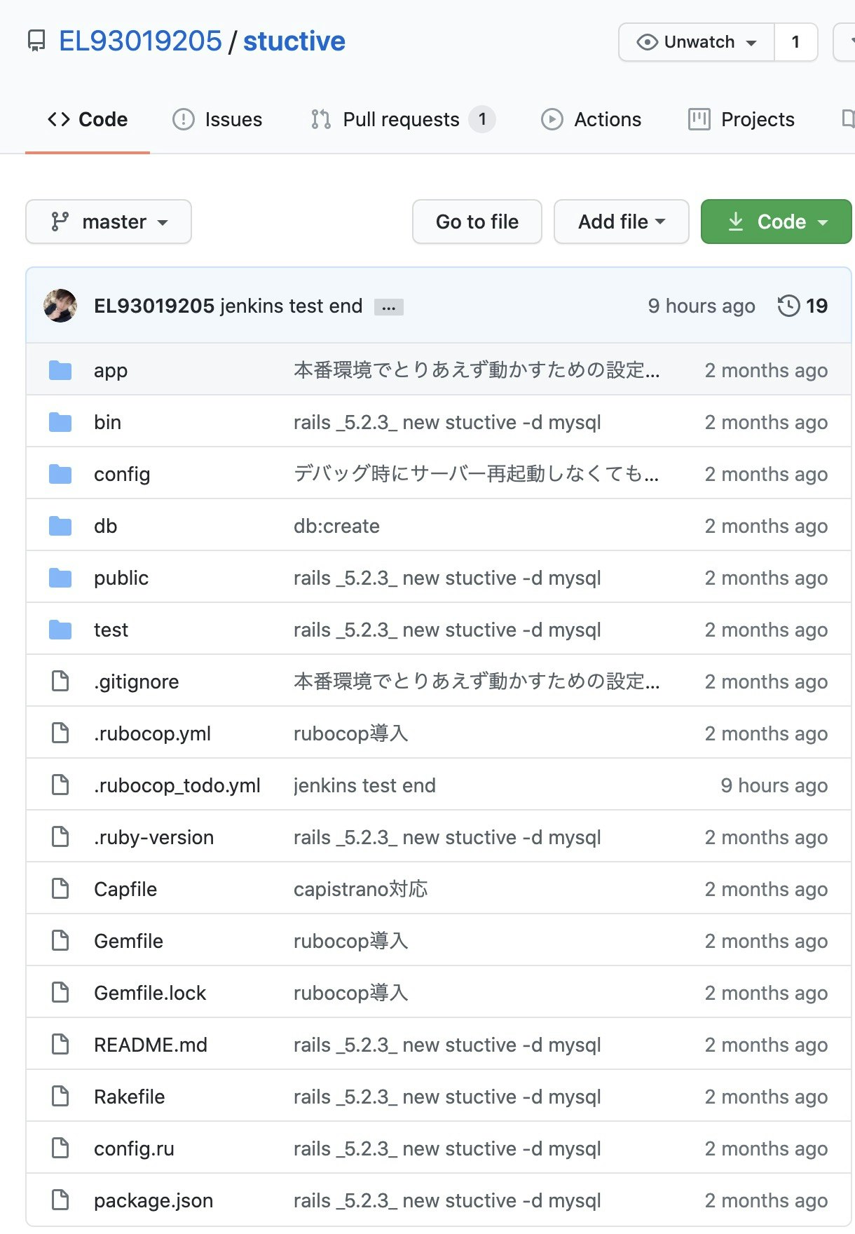
Task: Open the public folder name
Action: point(121,578)
